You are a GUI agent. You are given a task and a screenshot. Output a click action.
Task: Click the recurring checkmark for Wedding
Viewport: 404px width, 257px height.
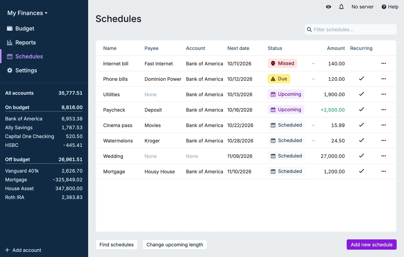coord(361,156)
